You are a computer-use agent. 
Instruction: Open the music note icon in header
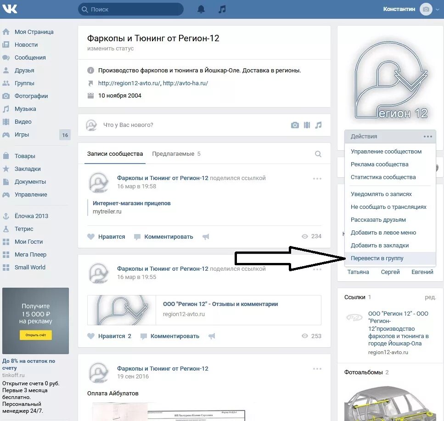click(x=222, y=9)
